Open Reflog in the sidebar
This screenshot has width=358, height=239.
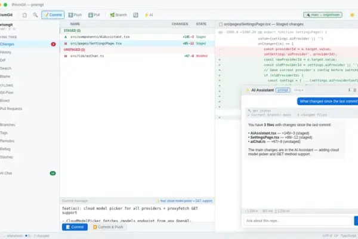[x=29, y=149]
